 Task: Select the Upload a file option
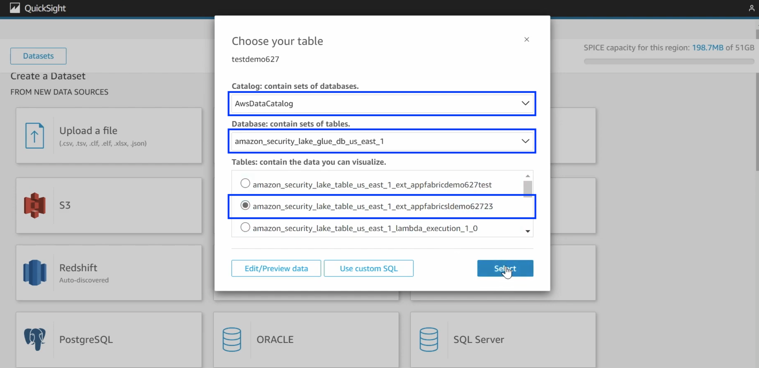pyautogui.click(x=109, y=135)
